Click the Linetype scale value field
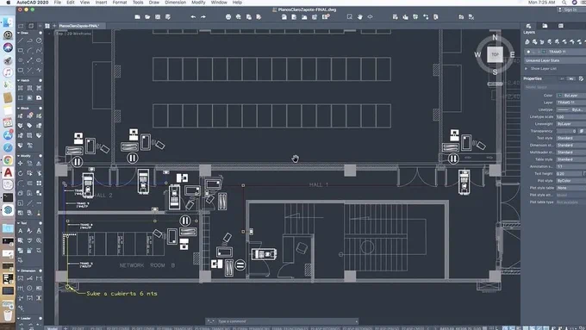Image resolution: width=586 pixels, height=330 pixels. [571, 116]
